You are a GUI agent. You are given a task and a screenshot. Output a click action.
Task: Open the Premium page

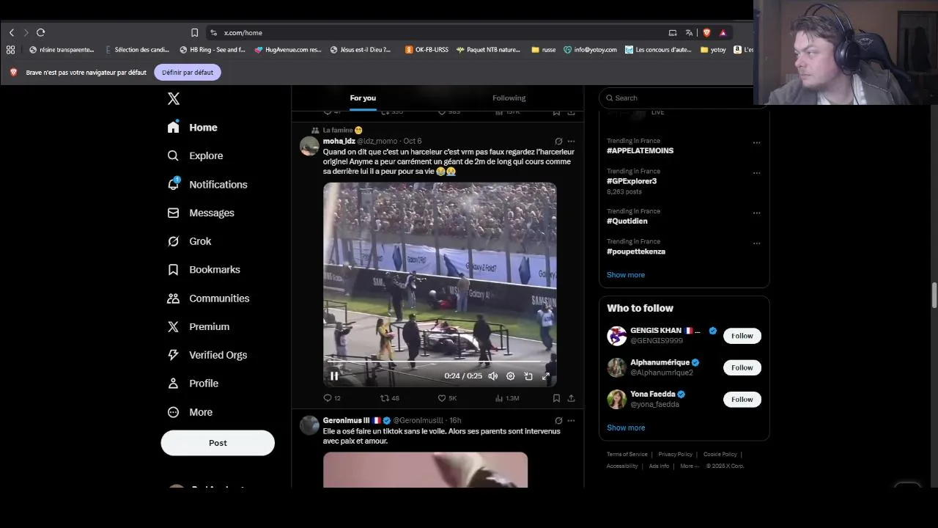point(198,327)
